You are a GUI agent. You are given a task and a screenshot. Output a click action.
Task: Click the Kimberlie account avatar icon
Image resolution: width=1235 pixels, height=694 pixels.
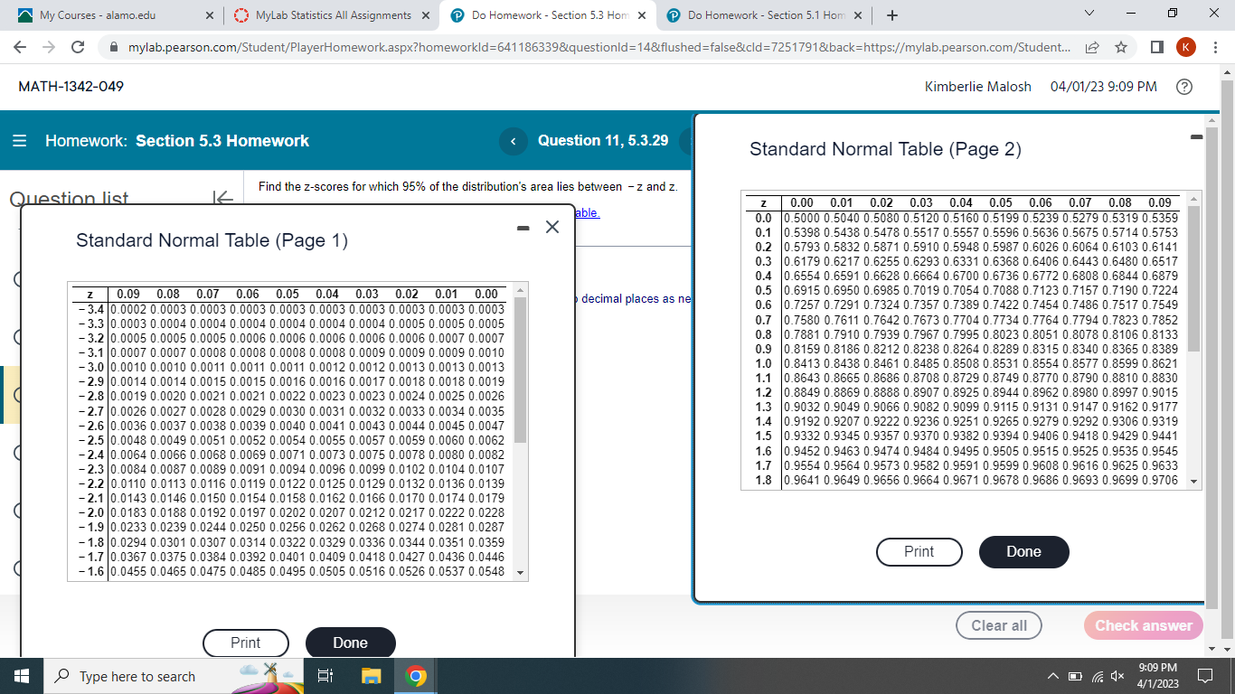[1186, 47]
